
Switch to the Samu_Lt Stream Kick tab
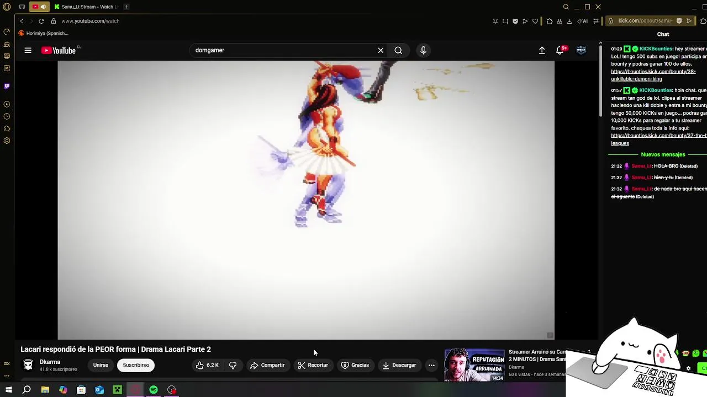[x=86, y=7]
